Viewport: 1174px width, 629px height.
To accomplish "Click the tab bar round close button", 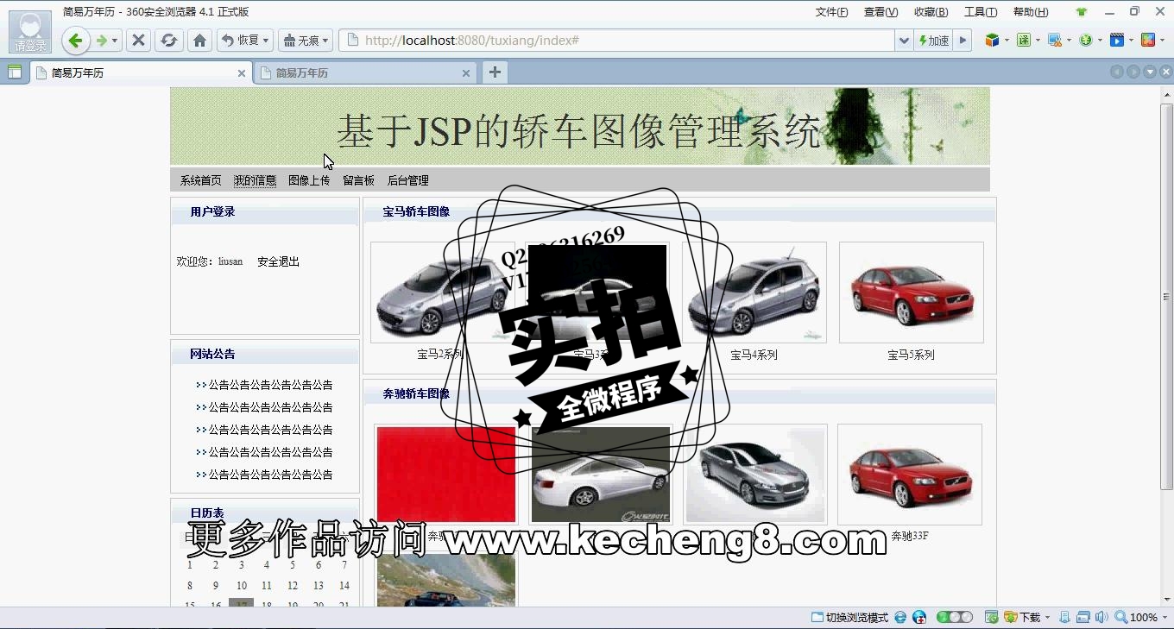I will [x=1165, y=72].
